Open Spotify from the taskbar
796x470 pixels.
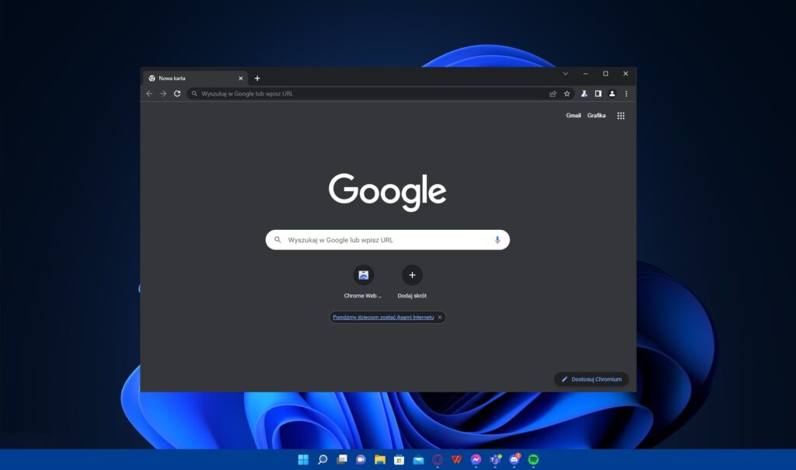click(533, 459)
